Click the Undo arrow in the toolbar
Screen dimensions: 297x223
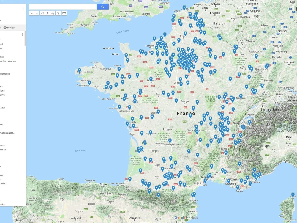[x=32, y=13]
